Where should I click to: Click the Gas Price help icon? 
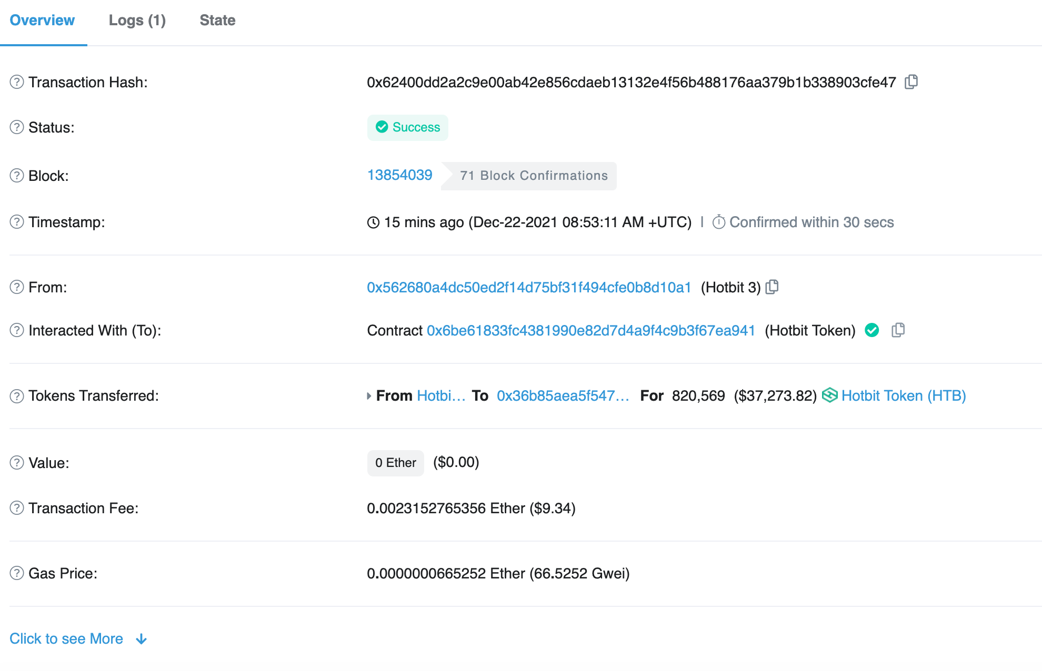pos(17,573)
